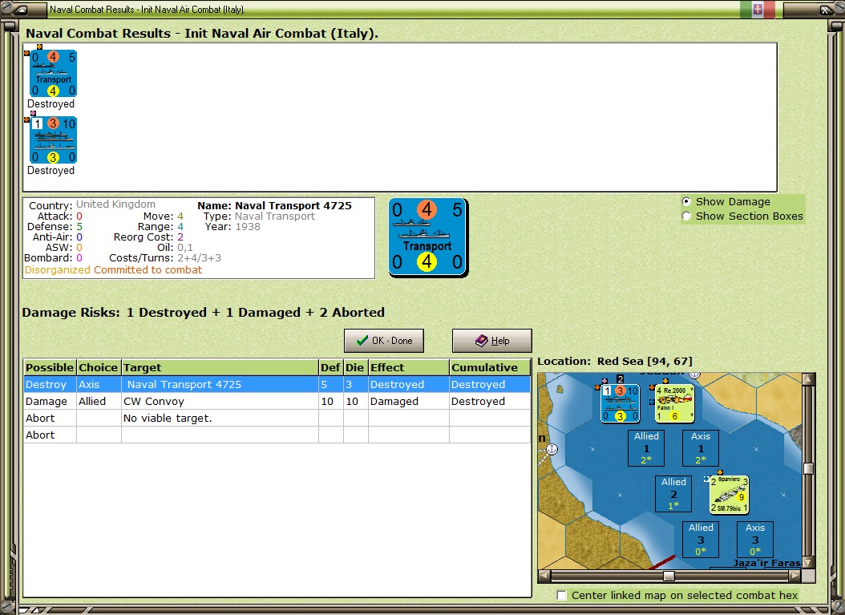
Task: Click the Name: Naval Transport 4725 label
Action: (274, 205)
